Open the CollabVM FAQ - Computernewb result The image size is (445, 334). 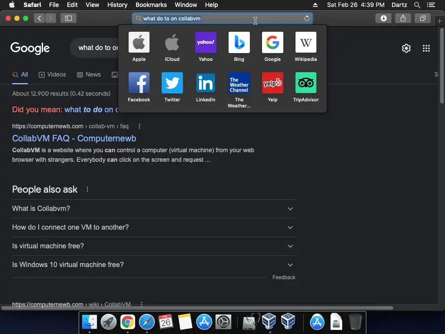click(x=74, y=138)
